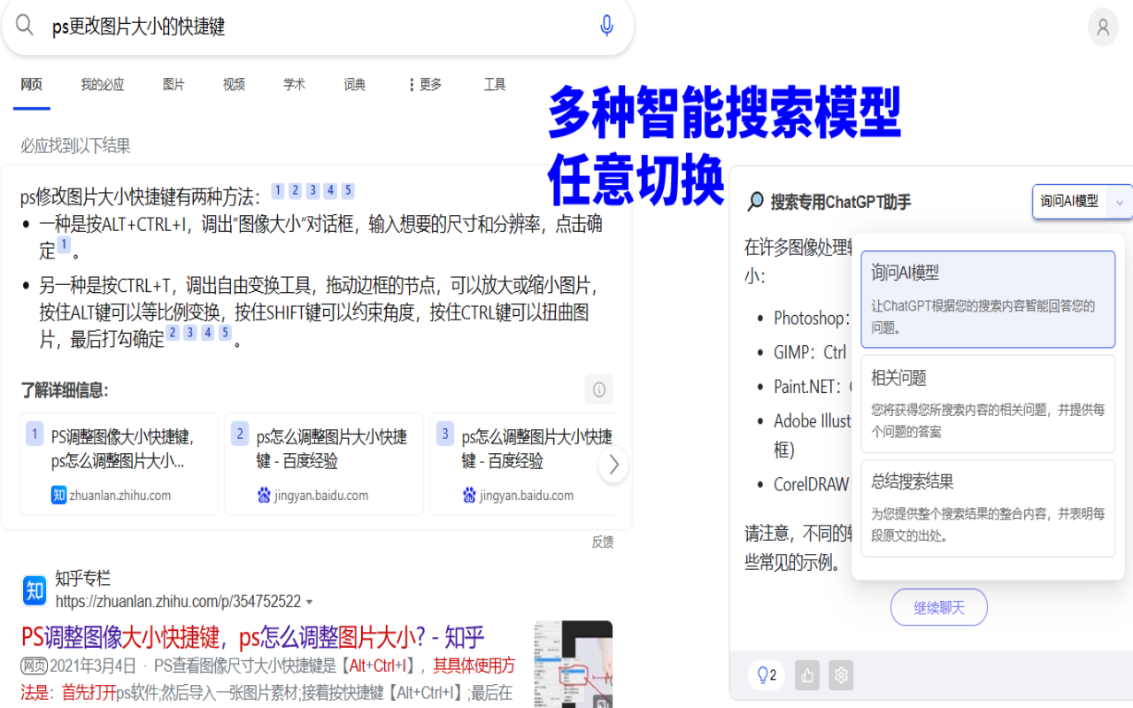Screen dimensions: 1133x708
Task: Click the 必应找到以下结果 text
Action: [x=75, y=146]
